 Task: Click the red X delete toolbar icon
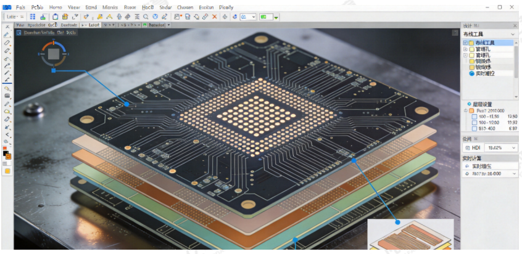click(214, 17)
